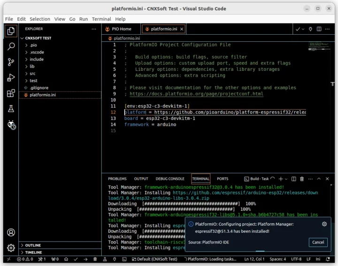This screenshot has width=338, height=266.
Task: Cancel the PlatformIO configuring notification
Action: 318,242
